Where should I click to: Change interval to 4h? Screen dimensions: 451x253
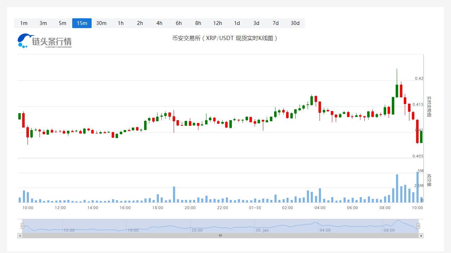(159, 23)
